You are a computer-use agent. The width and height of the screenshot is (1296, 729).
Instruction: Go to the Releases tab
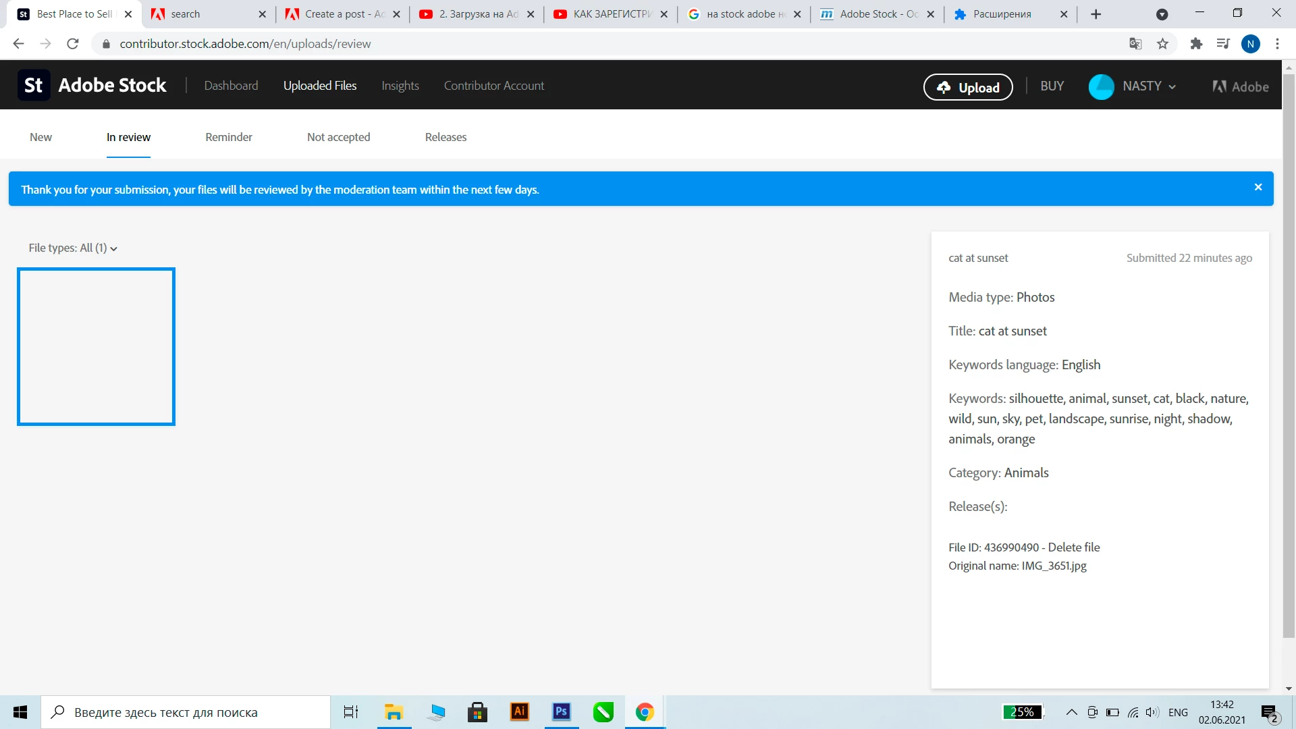pyautogui.click(x=446, y=137)
